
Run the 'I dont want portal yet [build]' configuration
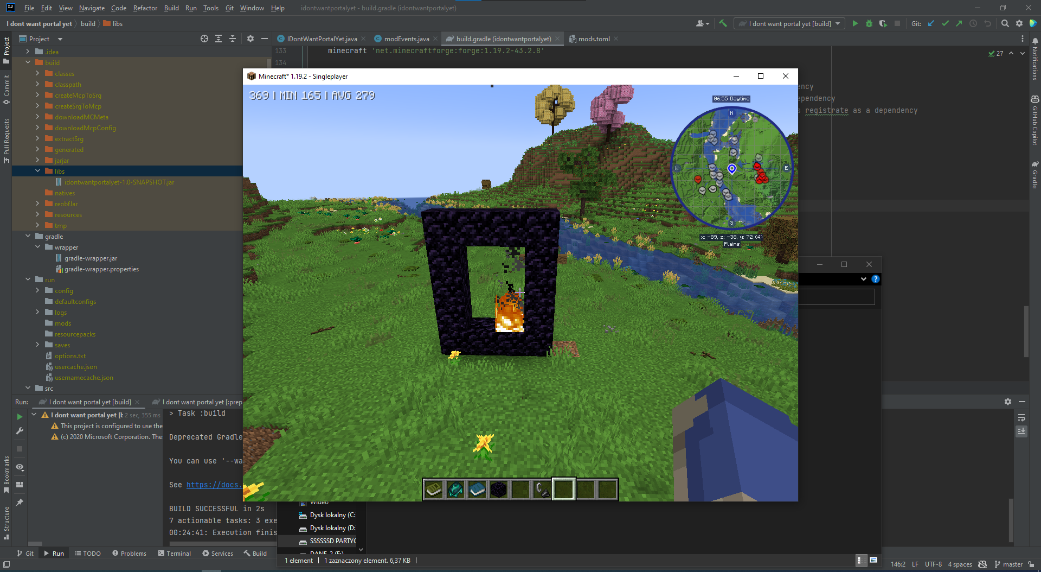(855, 23)
